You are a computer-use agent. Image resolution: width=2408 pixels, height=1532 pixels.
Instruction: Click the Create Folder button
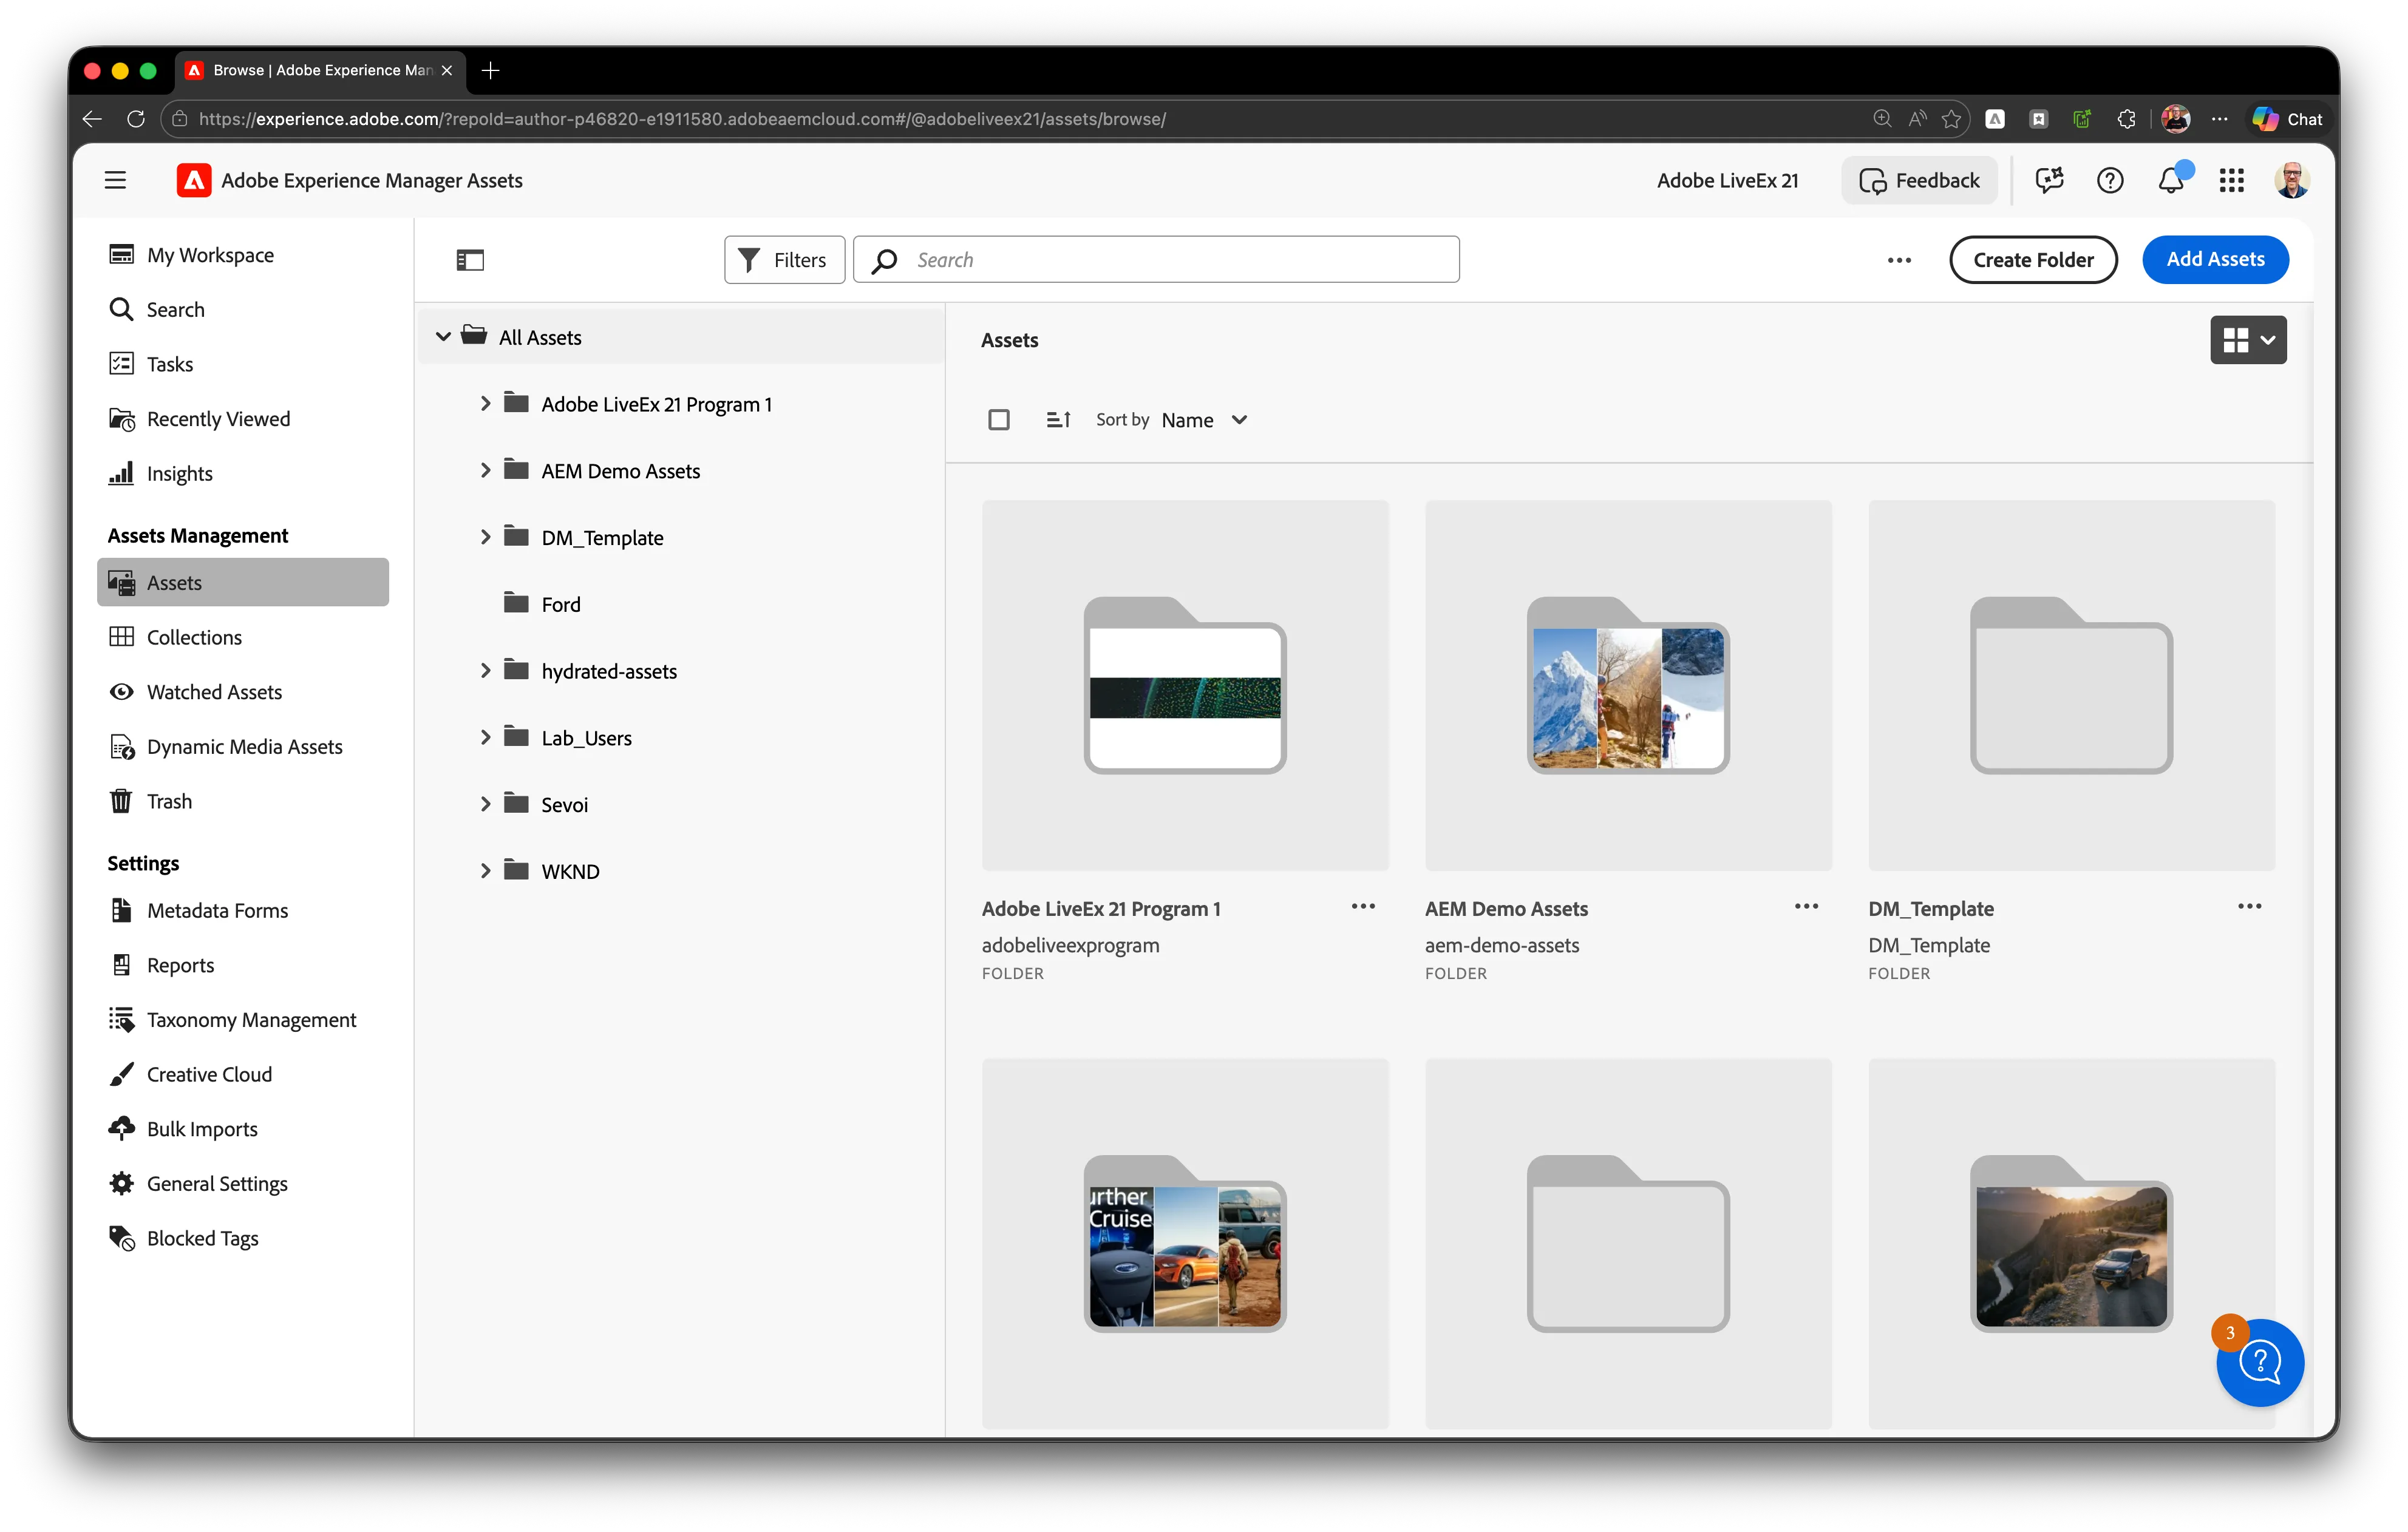[2033, 260]
